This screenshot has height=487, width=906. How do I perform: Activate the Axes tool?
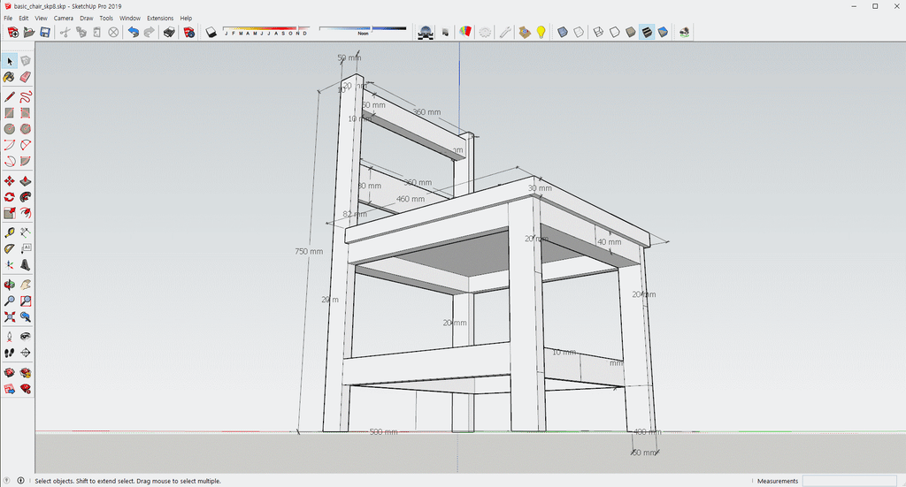pyautogui.click(x=9, y=265)
